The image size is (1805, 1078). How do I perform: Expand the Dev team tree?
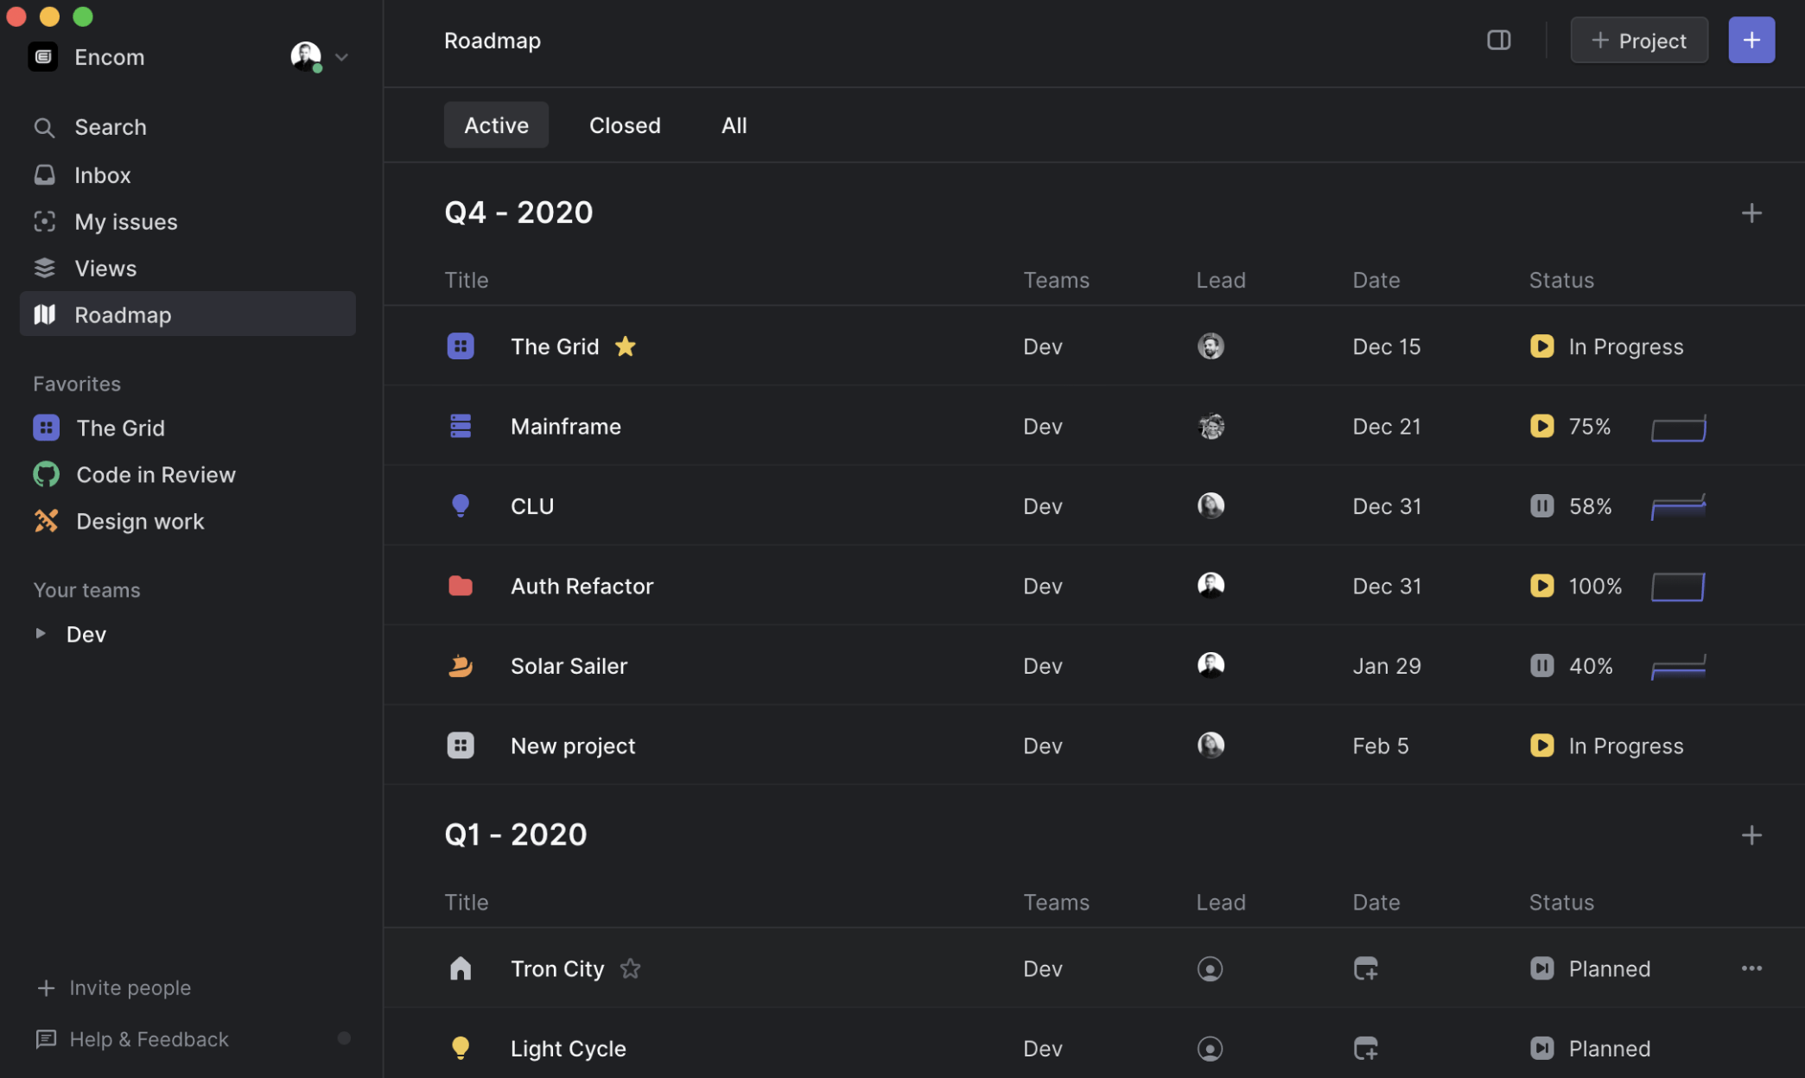[40, 633]
